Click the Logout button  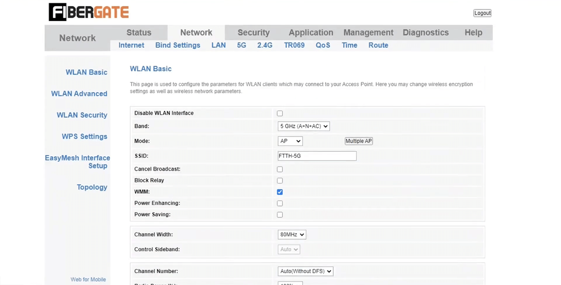pyautogui.click(x=482, y=13)
